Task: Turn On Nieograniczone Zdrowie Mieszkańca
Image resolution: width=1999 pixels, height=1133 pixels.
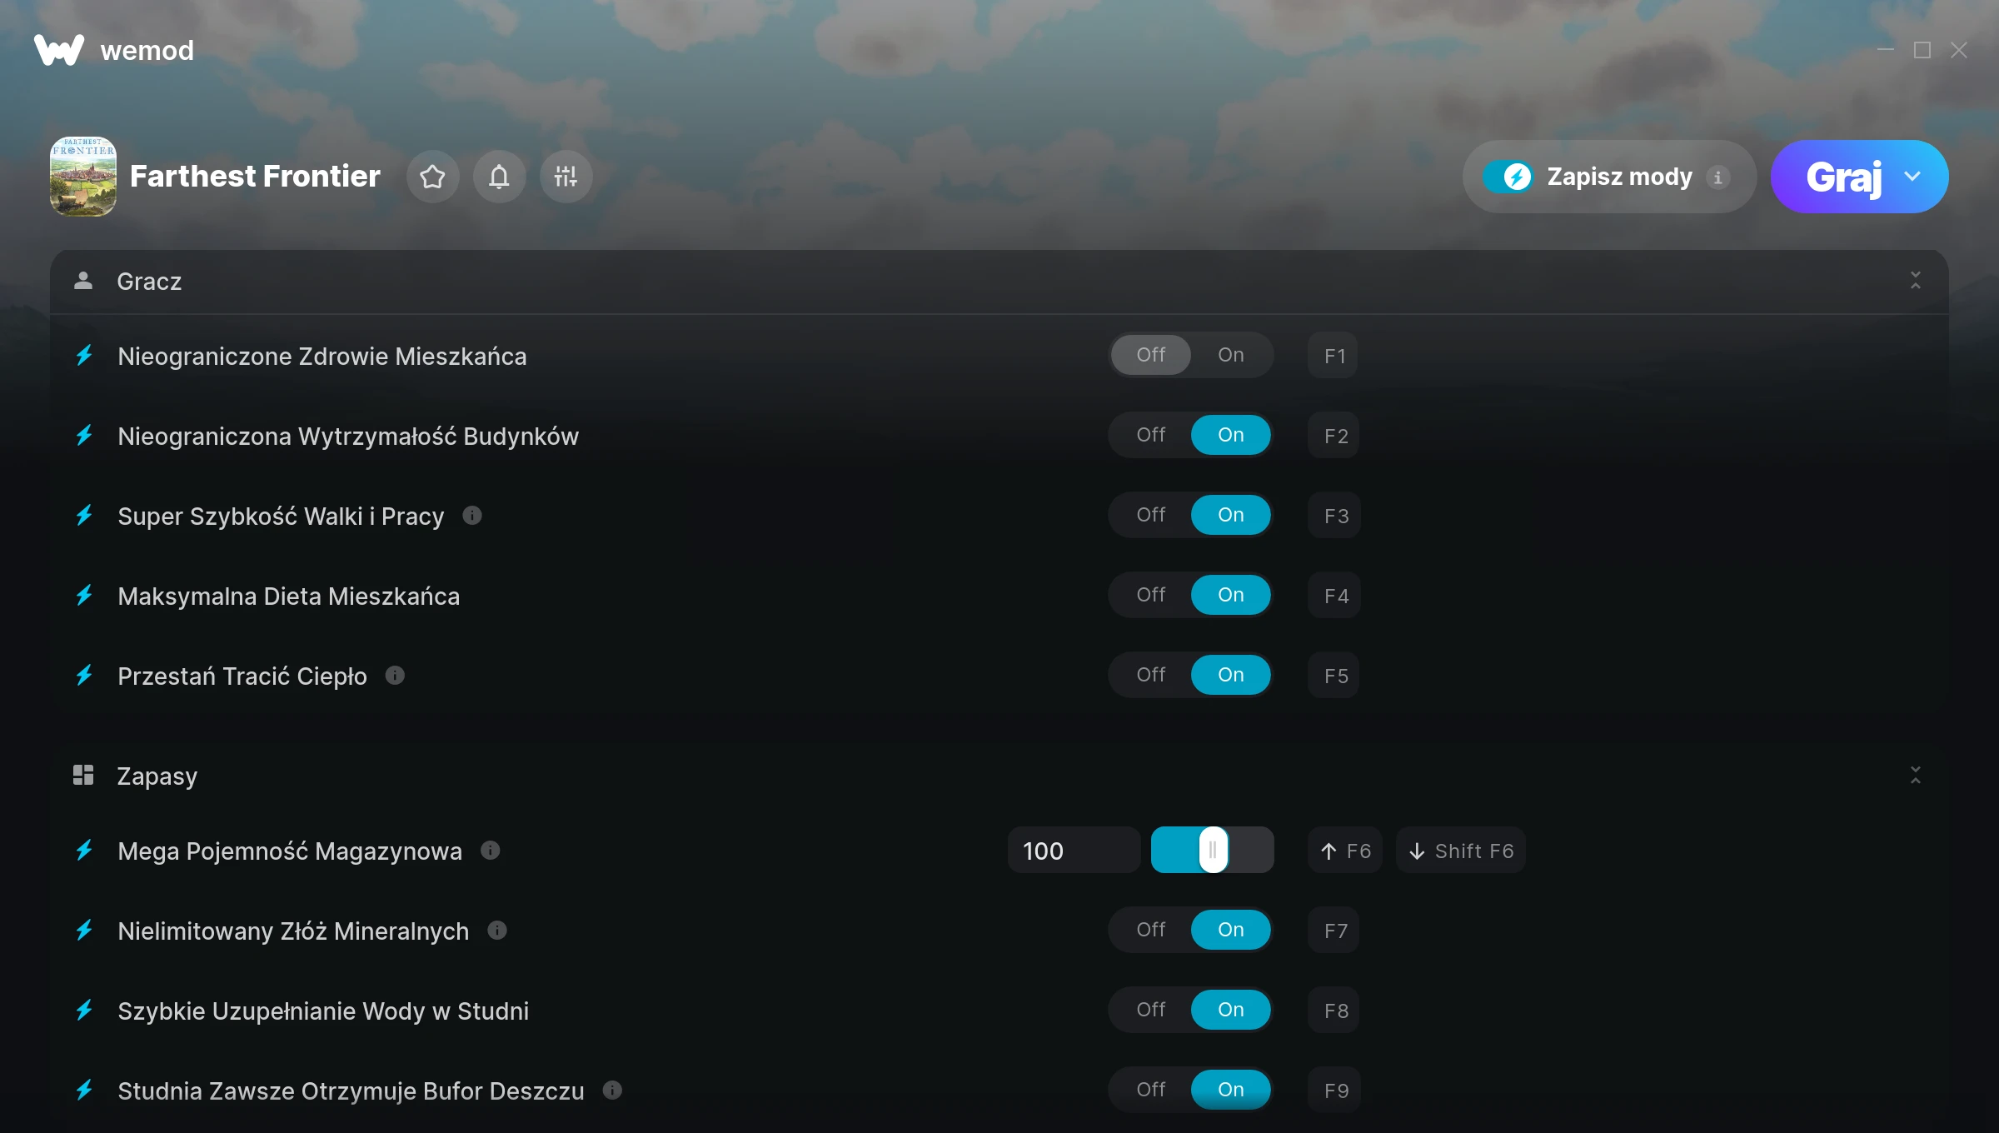Action: point(1231,355)
